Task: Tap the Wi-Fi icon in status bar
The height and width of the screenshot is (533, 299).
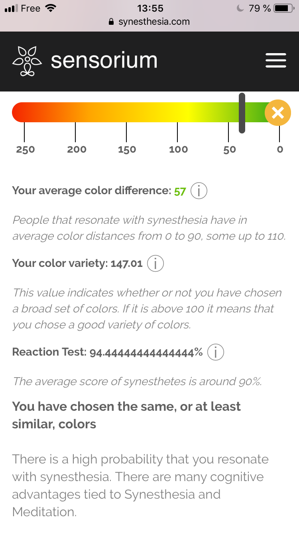Action: point(50,8)
